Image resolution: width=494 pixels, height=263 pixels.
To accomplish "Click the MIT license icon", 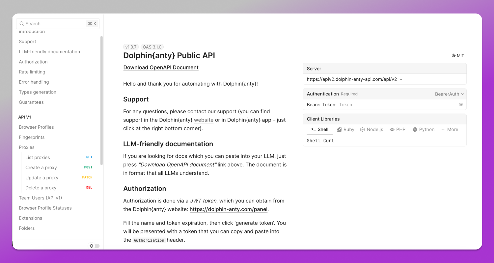I will [453, 56].
